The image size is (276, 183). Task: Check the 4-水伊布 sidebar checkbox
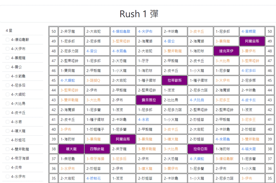point(8,176)
